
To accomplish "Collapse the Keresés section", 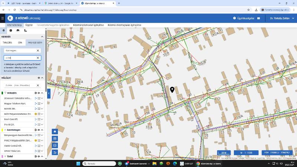I will (x=42, y=37).
